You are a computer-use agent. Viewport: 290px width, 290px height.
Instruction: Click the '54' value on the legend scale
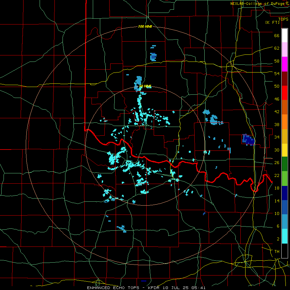point(277,73)
